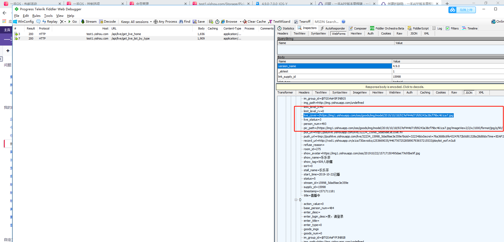
Task: Select highlighted live_cover JSON node
Action: [378, 115]
